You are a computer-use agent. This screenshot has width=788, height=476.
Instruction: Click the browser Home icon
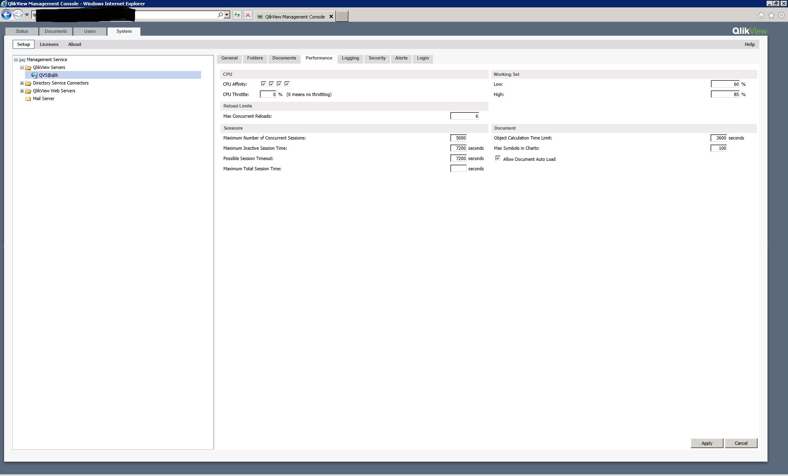click(x=761, y=16)
